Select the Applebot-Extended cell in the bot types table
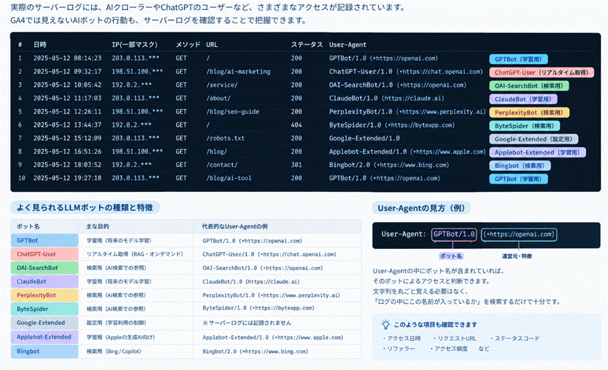Screen dimensions: 608x370 44,337
